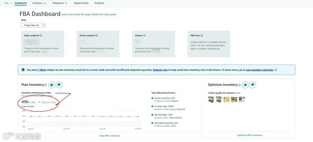
Task: Click info icon at banner end
Action: click(x=276, y=70)
